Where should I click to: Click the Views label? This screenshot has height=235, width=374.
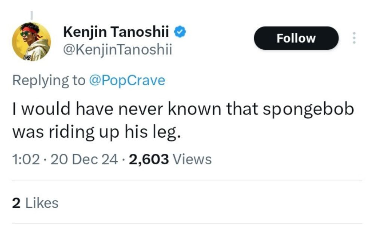(193, 159)
